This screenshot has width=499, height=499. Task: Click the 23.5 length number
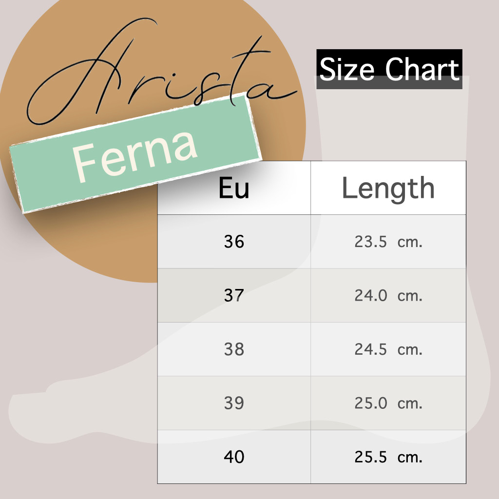371,242
